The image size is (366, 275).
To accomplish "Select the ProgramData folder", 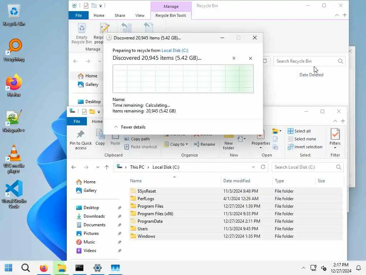I will pos(236,221).
